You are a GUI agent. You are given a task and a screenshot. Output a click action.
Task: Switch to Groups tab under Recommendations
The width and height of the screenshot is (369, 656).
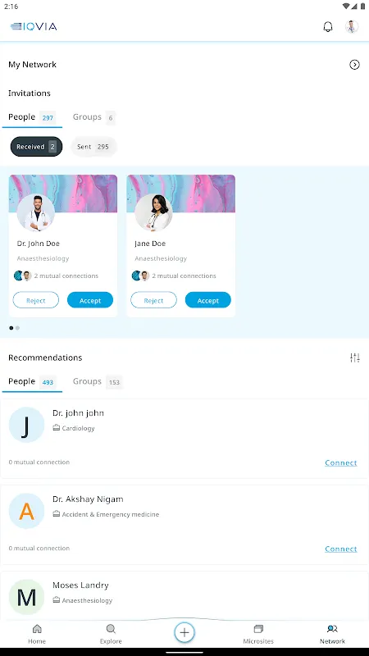(x=97, y=381)
